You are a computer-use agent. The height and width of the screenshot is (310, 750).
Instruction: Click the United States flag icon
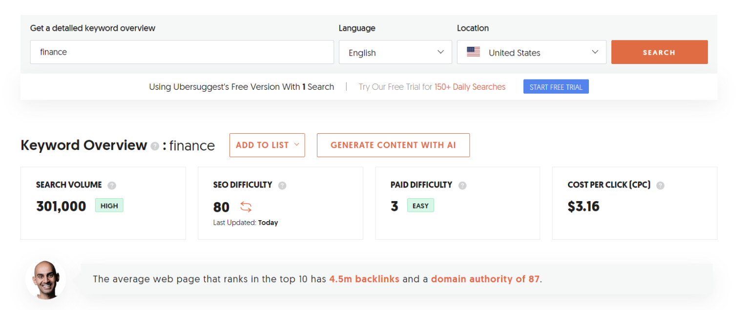pyautogui.click(x=473, y=51)
